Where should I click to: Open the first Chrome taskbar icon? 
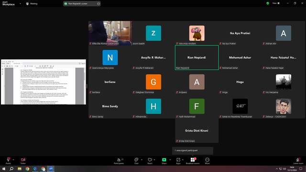click(27, 169)
